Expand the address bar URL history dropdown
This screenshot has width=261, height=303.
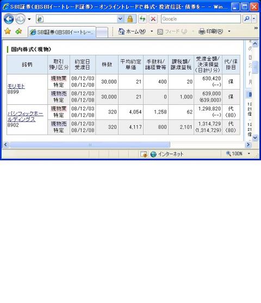[120, 19]
